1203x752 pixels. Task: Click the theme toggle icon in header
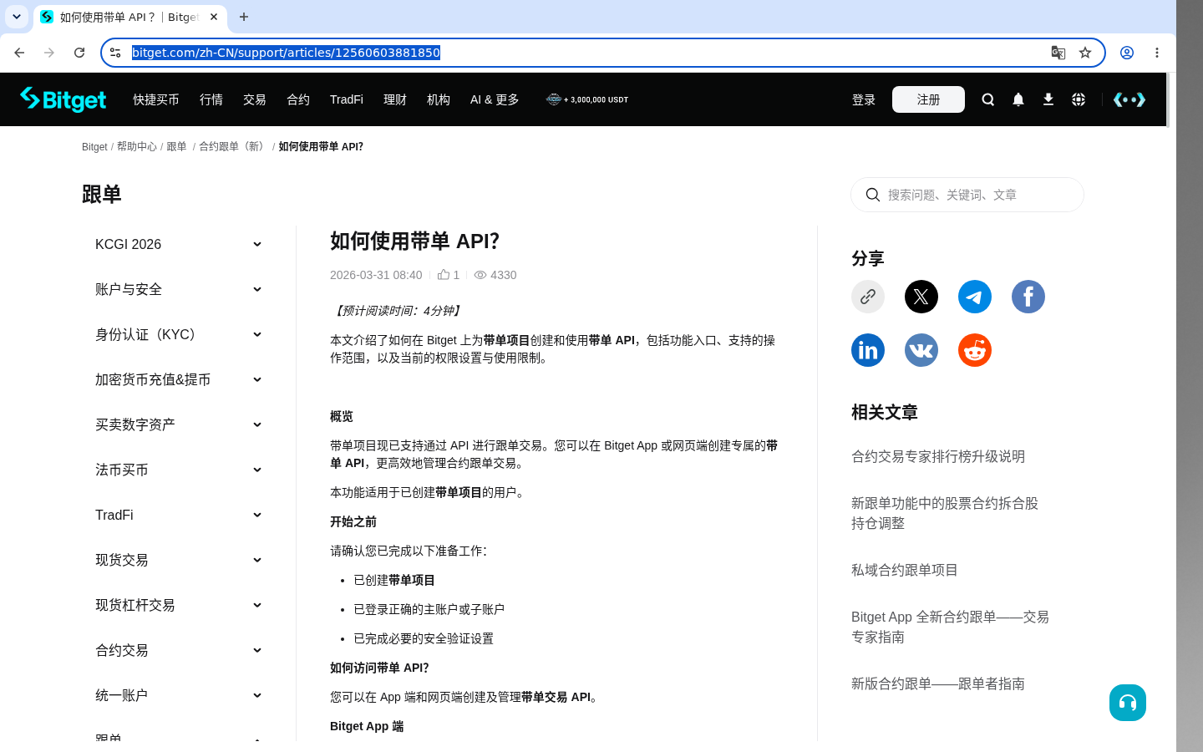point(1129,99)
